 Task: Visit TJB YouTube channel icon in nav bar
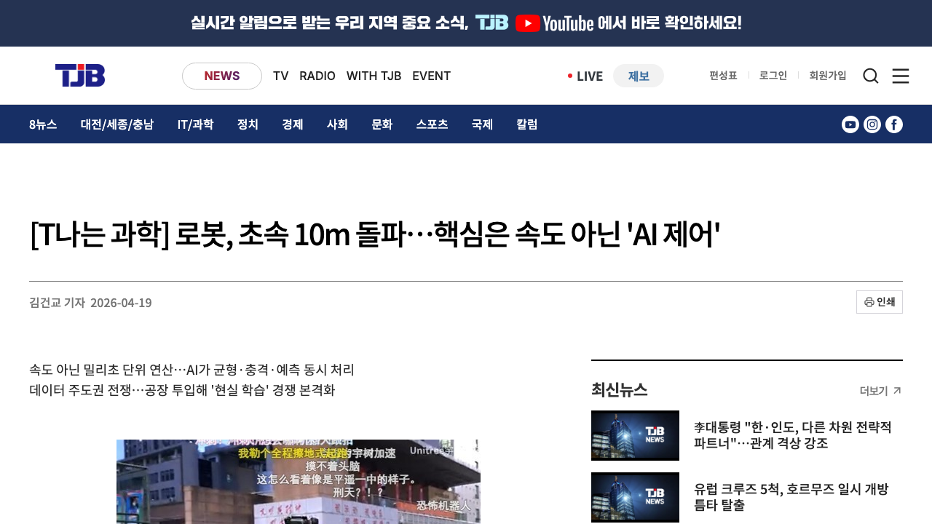pyautogui.click(x=850, y=124)
